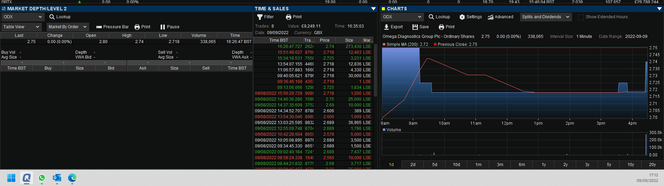Sort Time & Sales by Time BST column
The height and width of the screenshot is (186, 664).
278,40
